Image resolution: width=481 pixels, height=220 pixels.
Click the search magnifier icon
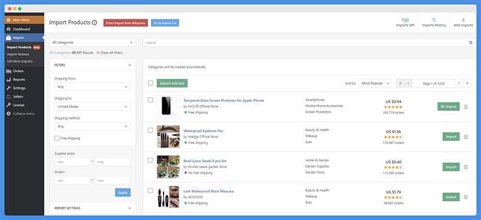471,43
